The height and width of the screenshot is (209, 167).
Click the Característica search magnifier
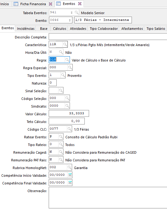(65, 44)
